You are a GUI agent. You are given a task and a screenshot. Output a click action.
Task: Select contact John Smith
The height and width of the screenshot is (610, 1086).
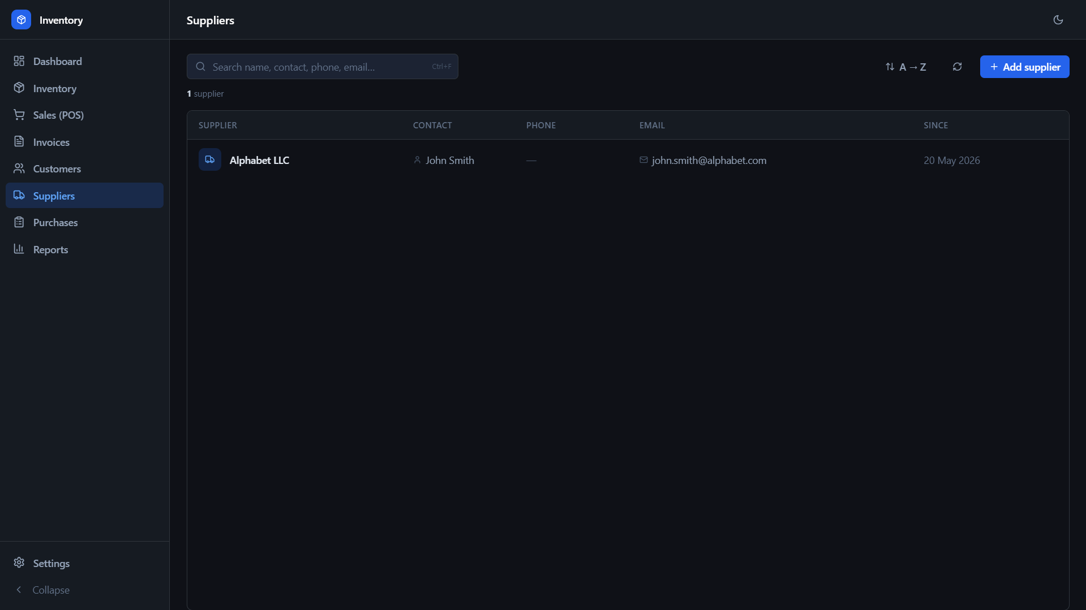click(449, 160)
